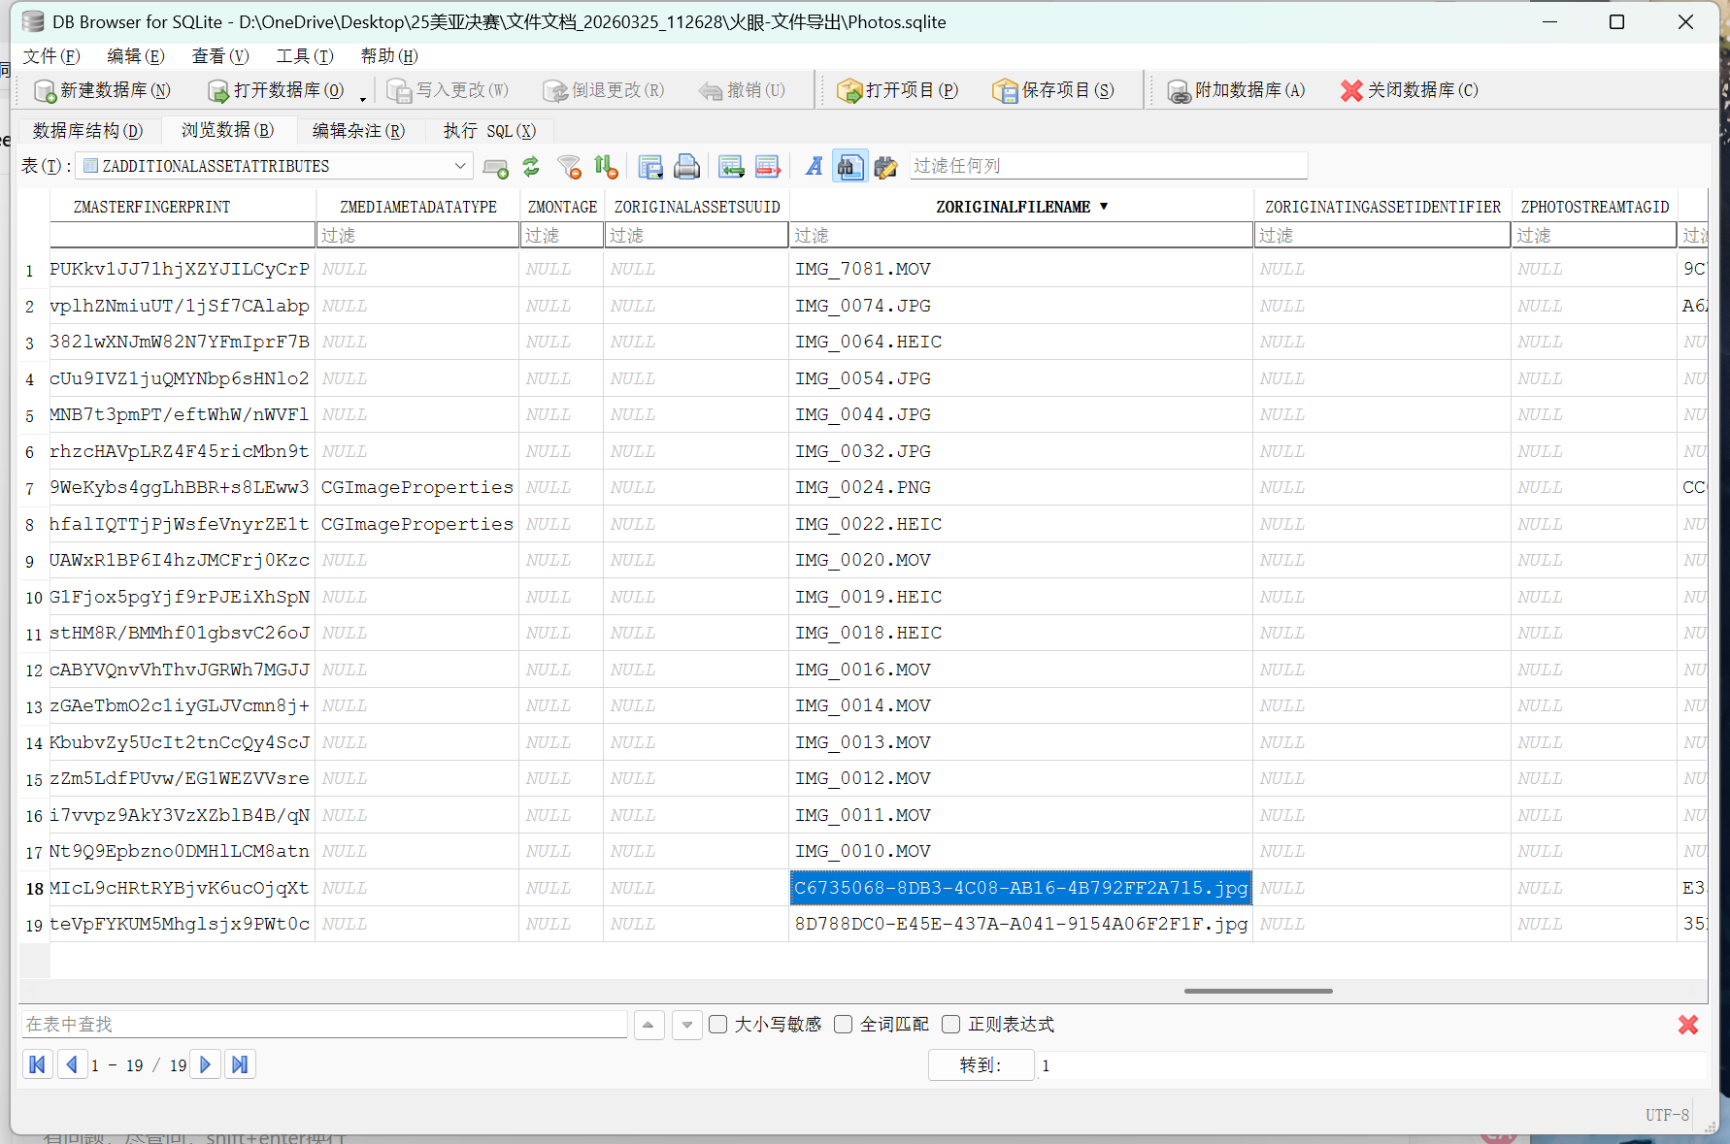
Task: Switch to the 浏览数据 tab
Action: pos(228,130)
